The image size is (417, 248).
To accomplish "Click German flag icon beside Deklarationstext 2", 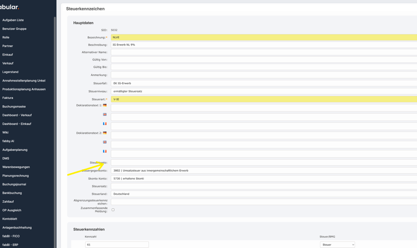I will 105,133.
